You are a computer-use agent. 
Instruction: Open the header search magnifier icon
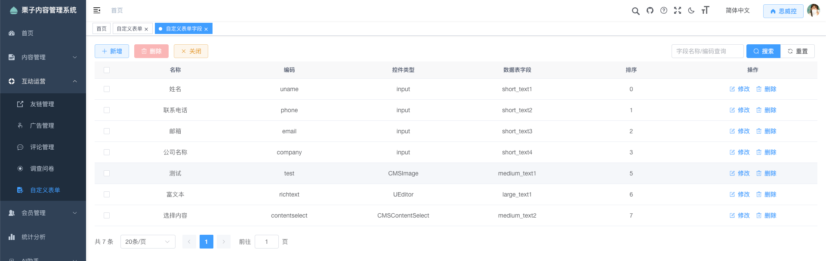(x=635, y=11)
